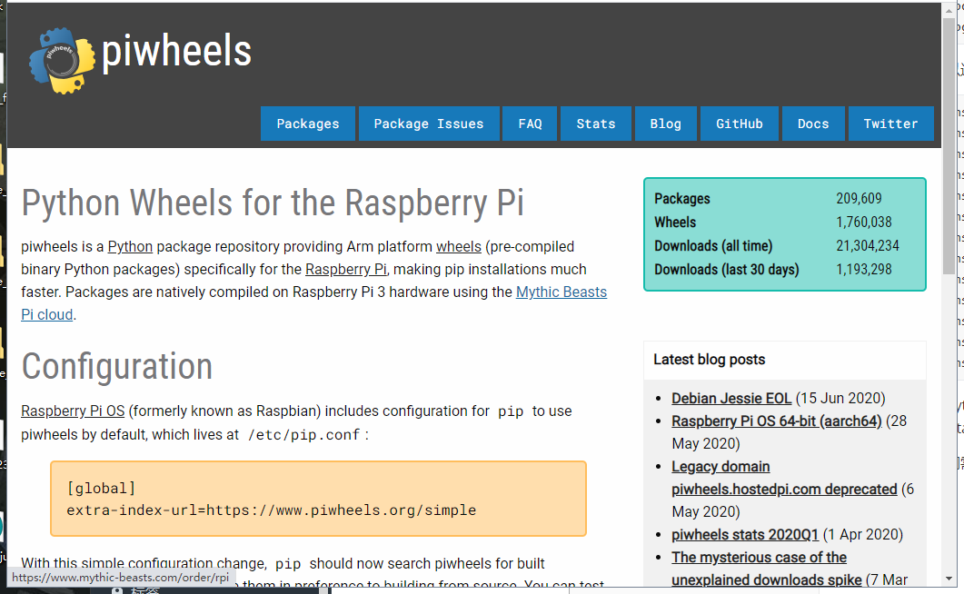Read the piwheels stats 2020Q1 post
964x594 pixels.
[745, 535]
